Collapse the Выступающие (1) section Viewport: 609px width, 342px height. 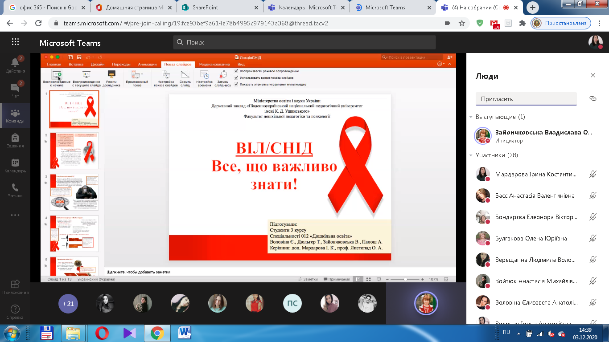pos(471,117)
